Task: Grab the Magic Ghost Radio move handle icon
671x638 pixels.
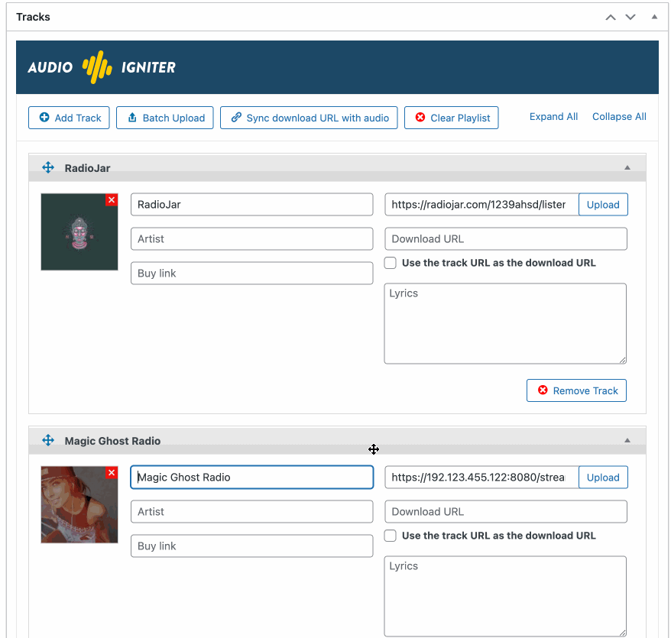Action: point(48,440)
